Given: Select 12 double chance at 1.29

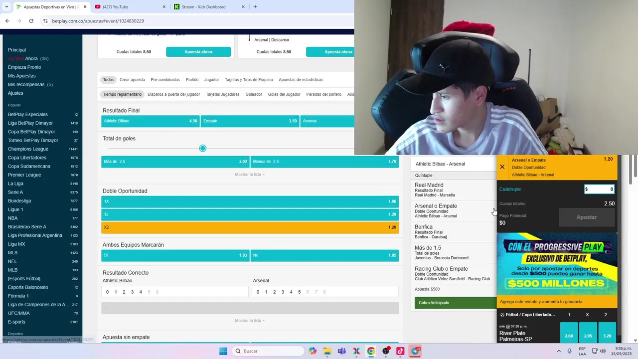Looking at the screenshot, I should point(250,214).
